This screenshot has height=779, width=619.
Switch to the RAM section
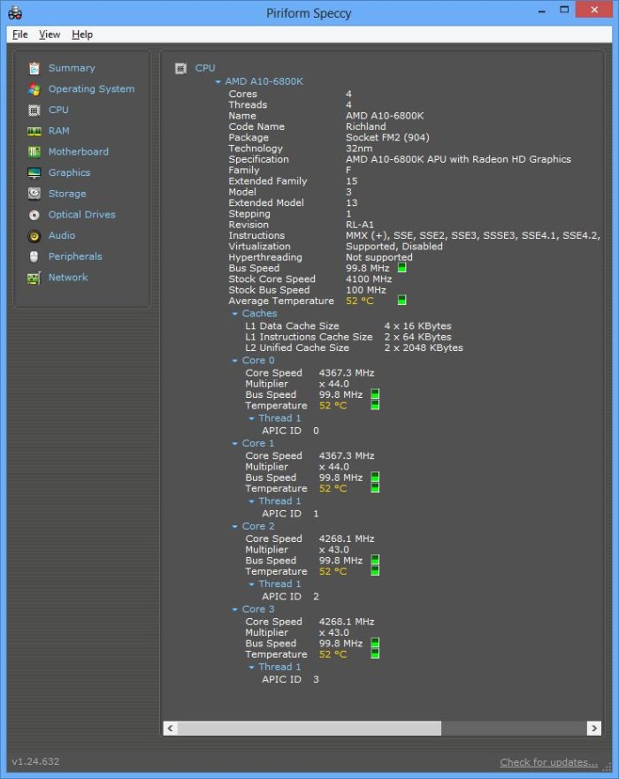point(58,131)
